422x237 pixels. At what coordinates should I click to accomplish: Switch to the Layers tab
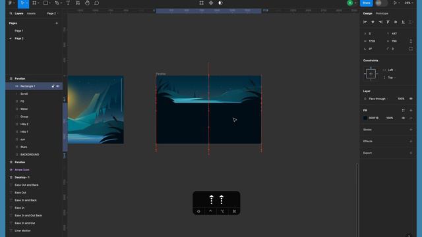click(19, 13)
